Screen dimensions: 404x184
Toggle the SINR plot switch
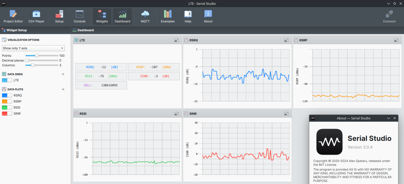(7, 114)
